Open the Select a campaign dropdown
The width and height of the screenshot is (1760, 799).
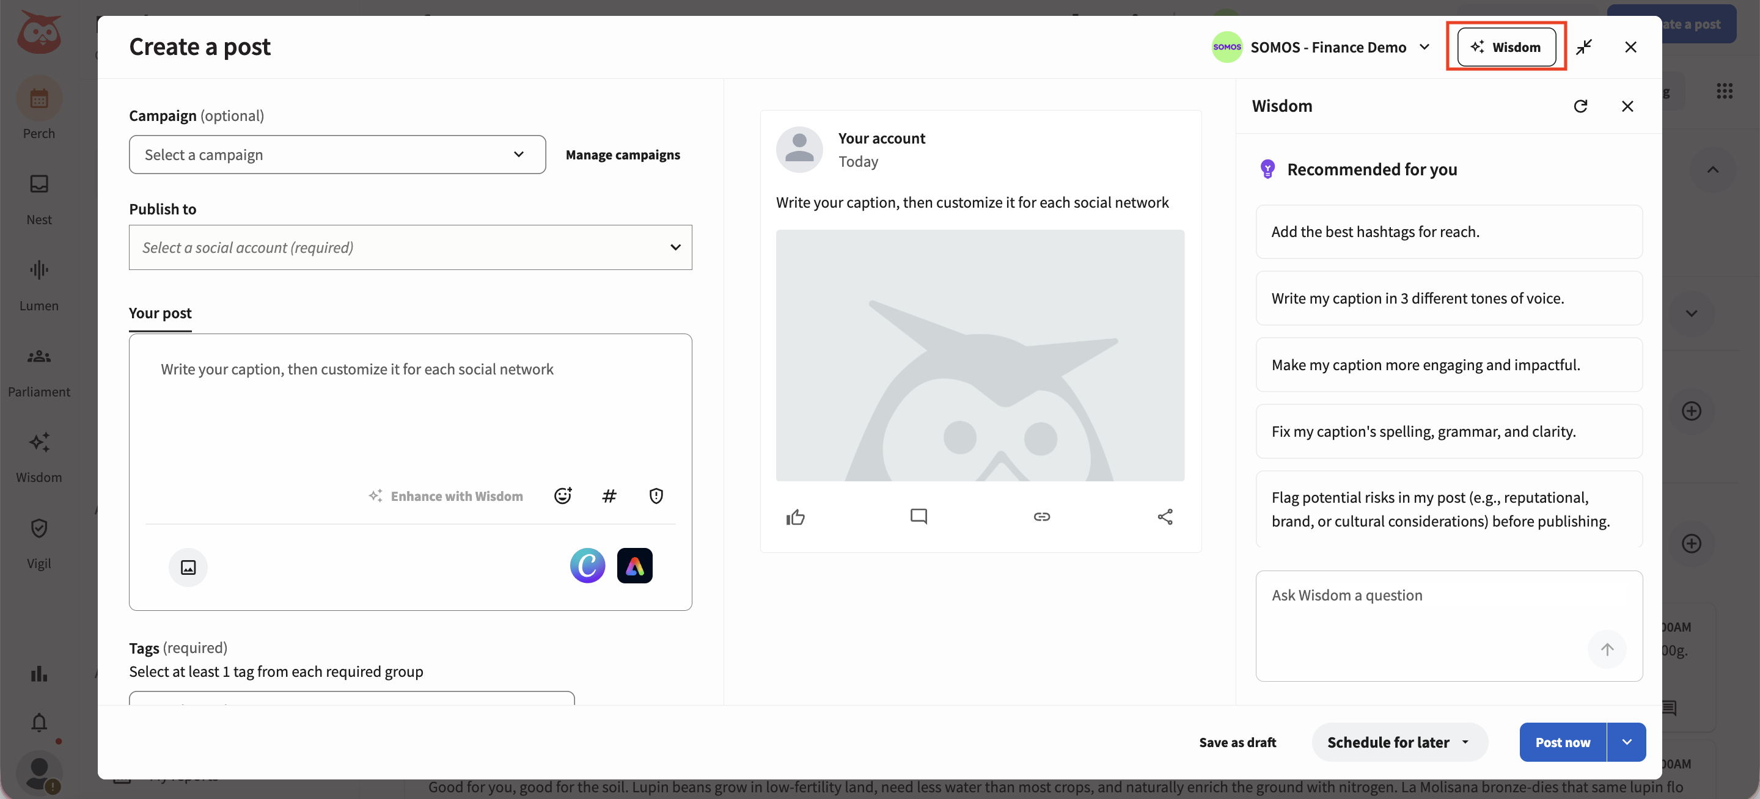pos(337,155)
